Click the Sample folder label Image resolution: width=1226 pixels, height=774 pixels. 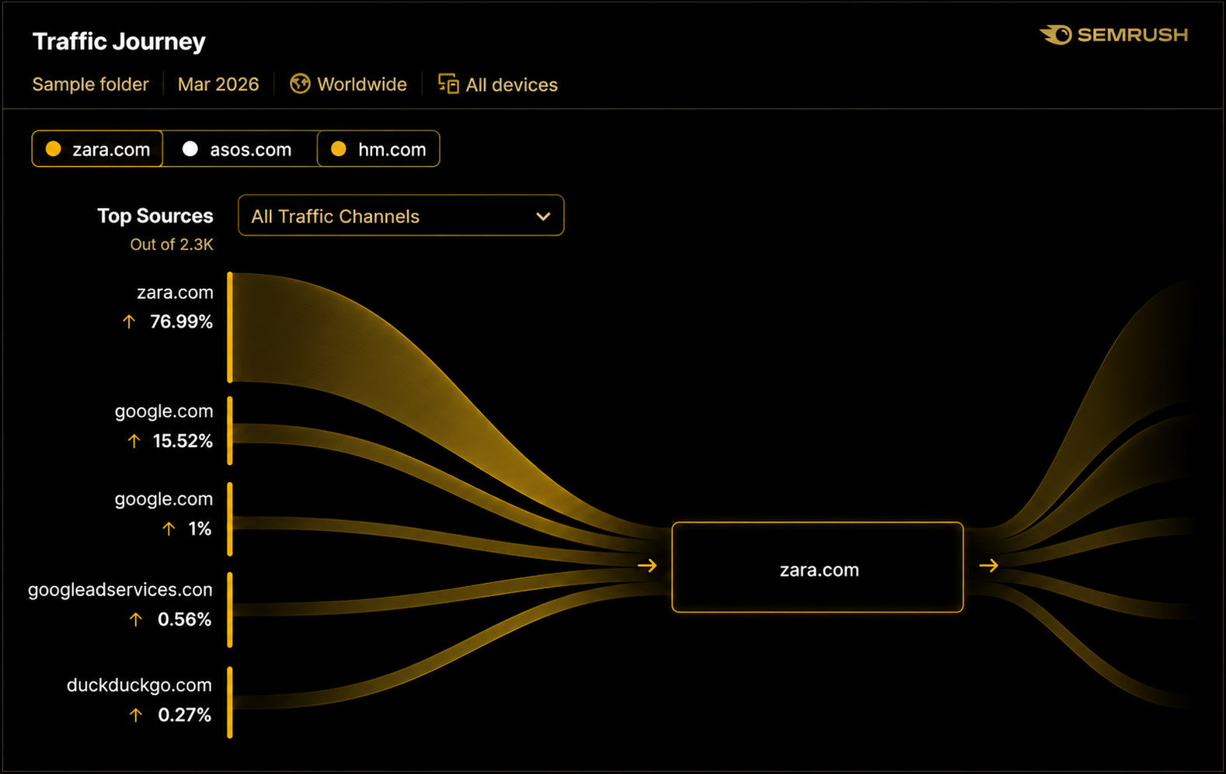(x=90, y=84)
